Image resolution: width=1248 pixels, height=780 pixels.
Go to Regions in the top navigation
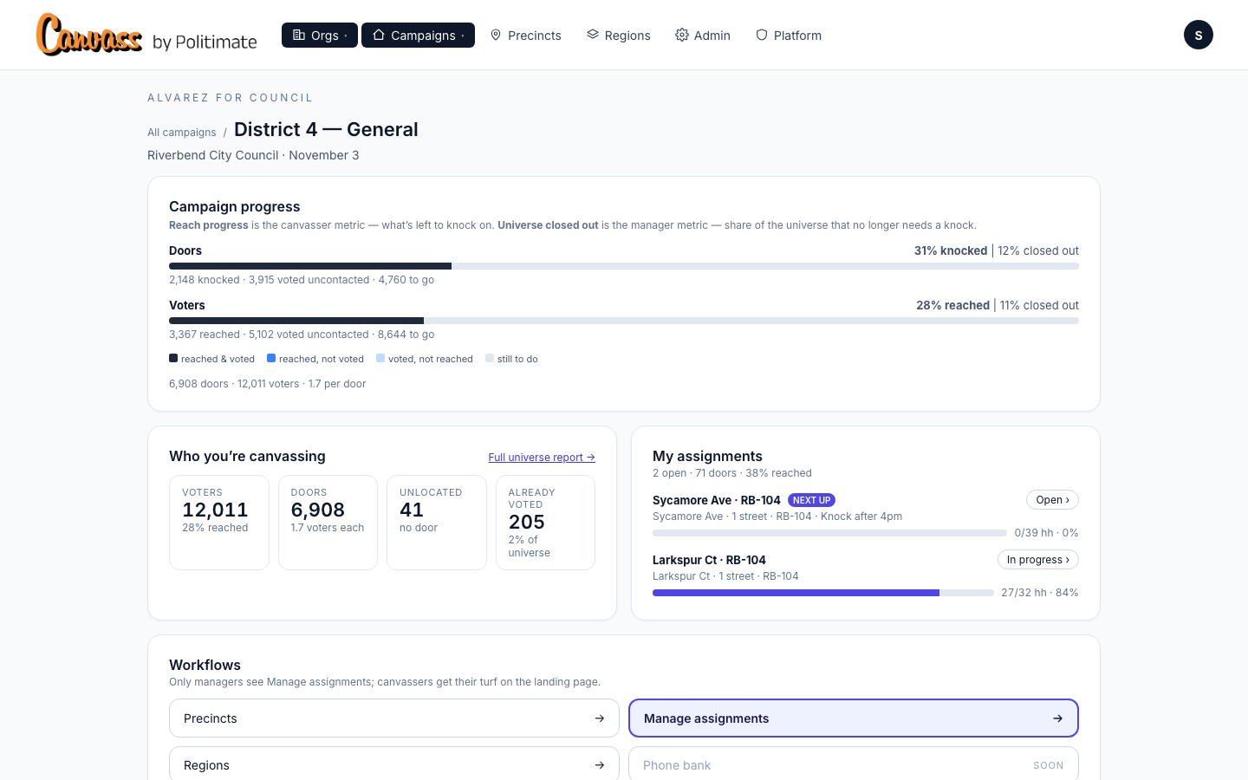click(x=619, y=36)
